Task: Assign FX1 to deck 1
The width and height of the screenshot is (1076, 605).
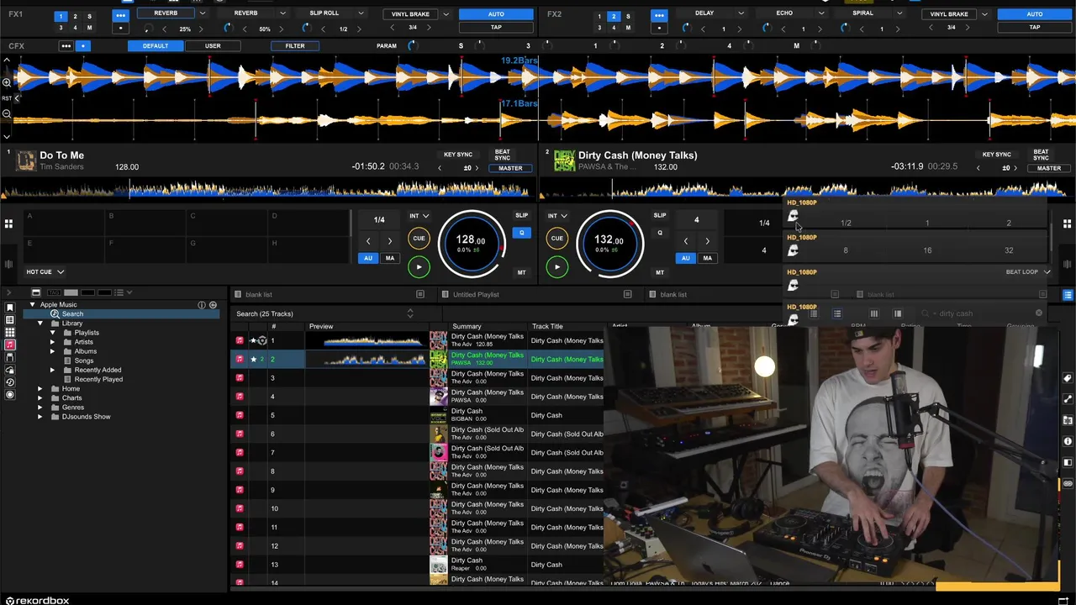Action: point(61,17)
